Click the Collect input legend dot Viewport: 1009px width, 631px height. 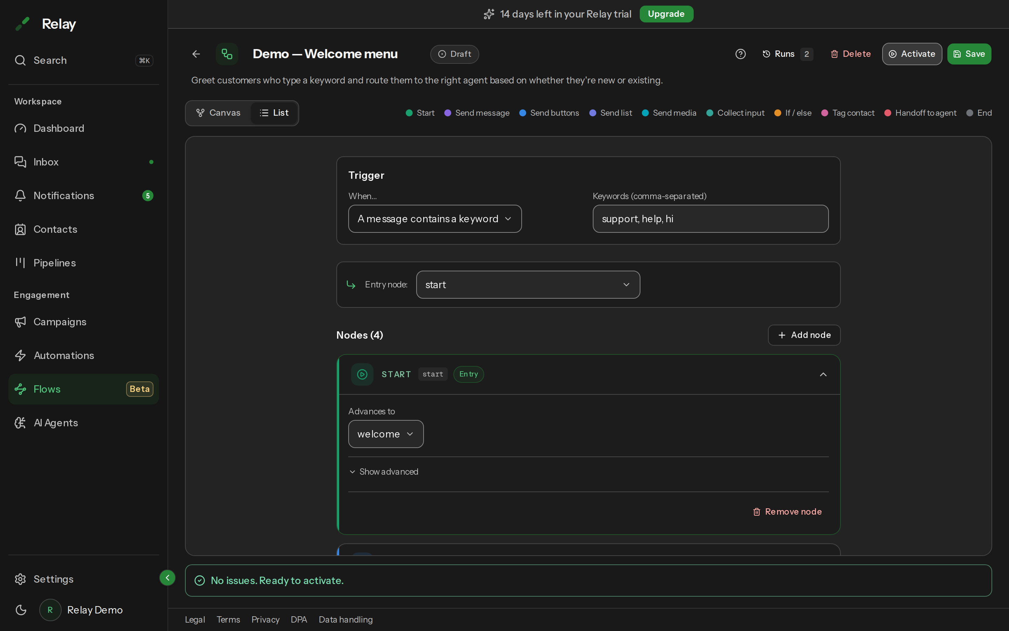pyautogui.click(x=710, y=113)
